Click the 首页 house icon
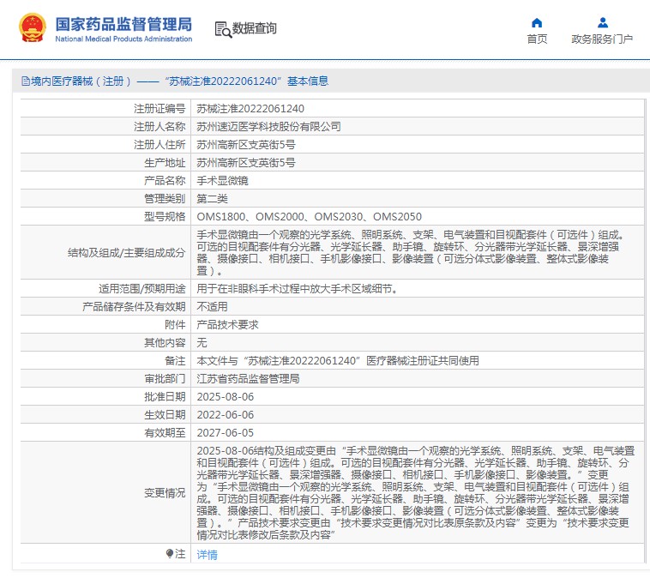The image size is (650, 578). click(x=537, y=22)
